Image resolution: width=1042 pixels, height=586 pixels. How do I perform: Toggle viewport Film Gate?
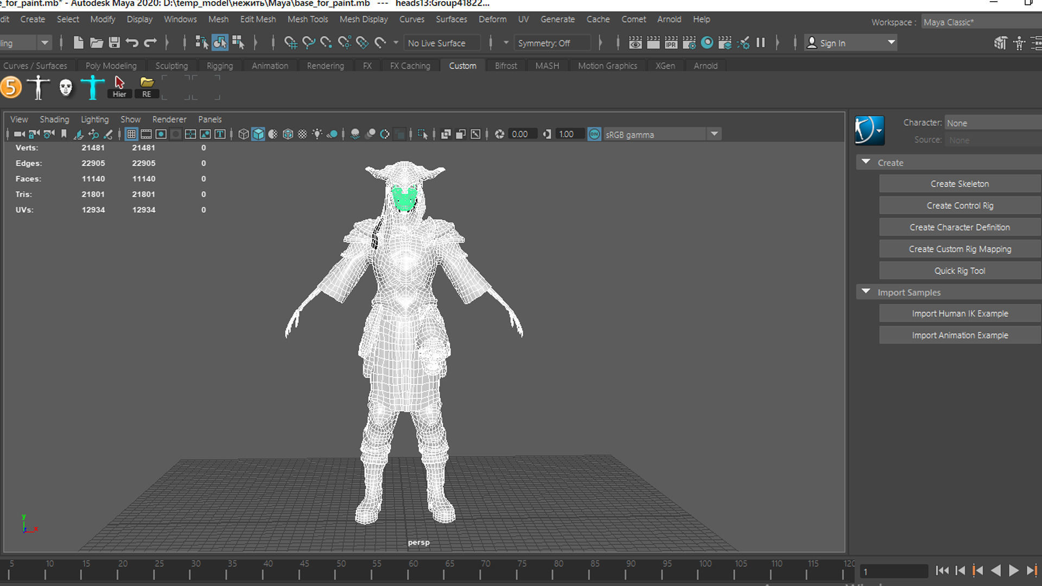pos(146,134)
